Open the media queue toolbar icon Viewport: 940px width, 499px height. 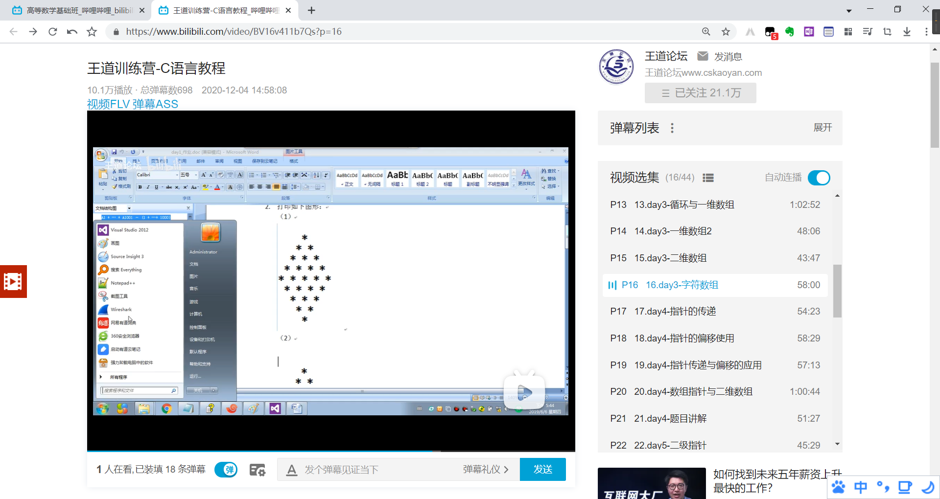coord(868,32)
